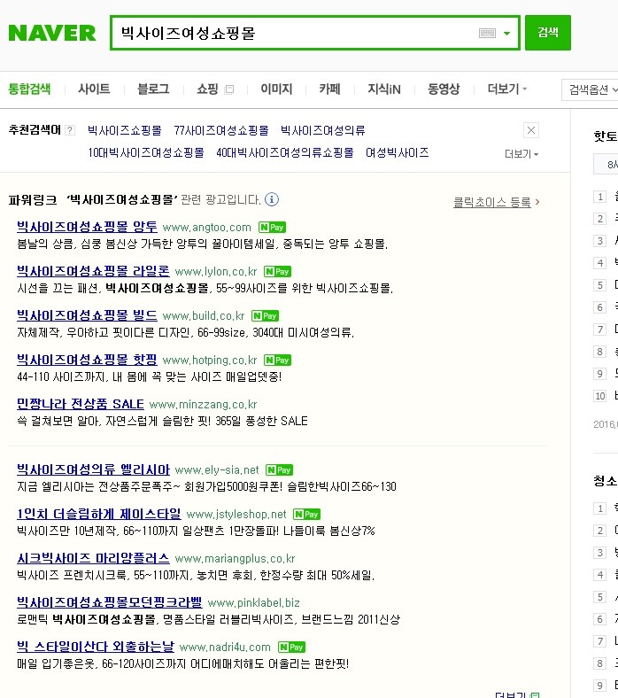Click the new-window icon next to 쇼핑
This screenshot has width=618, height=698.
[x=229, y=89]
